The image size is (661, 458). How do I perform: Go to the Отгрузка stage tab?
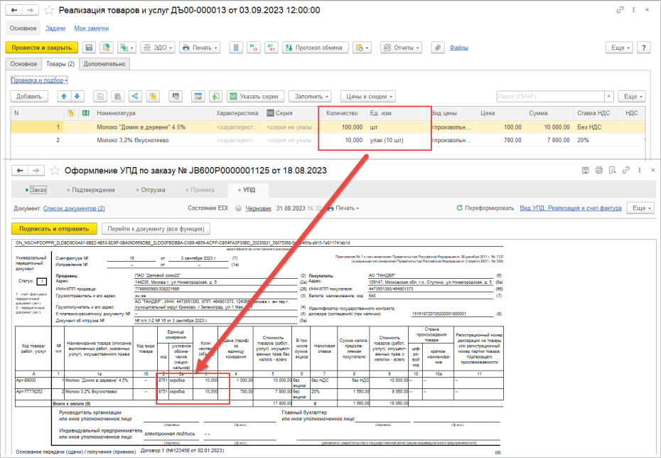(x=151, y=190)
